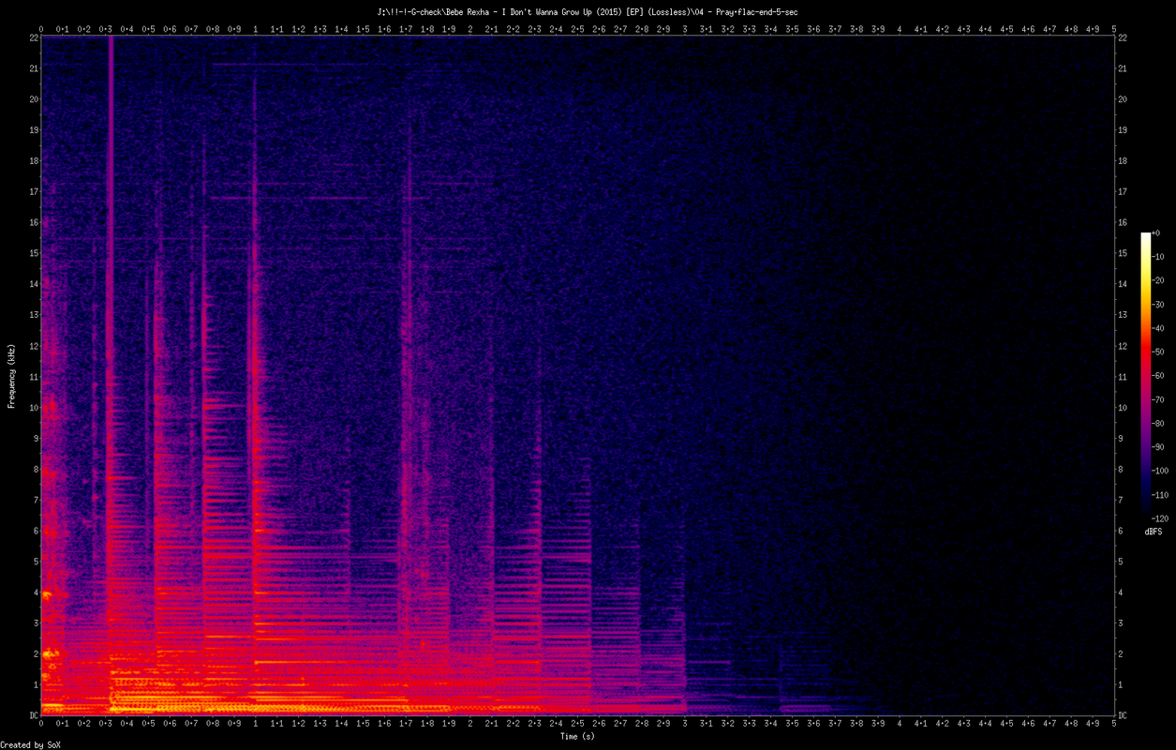
Task: Click the "-50" value on the dBFS scale
Action: (1157, 352)
